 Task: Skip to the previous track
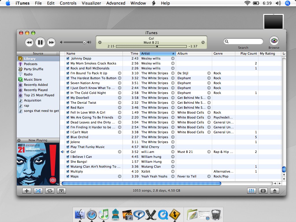[29, 42]
